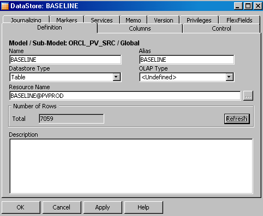This screenshot has width=263, height=216.
Task: Switch to the Privileges tab
Action: point(199,20)
